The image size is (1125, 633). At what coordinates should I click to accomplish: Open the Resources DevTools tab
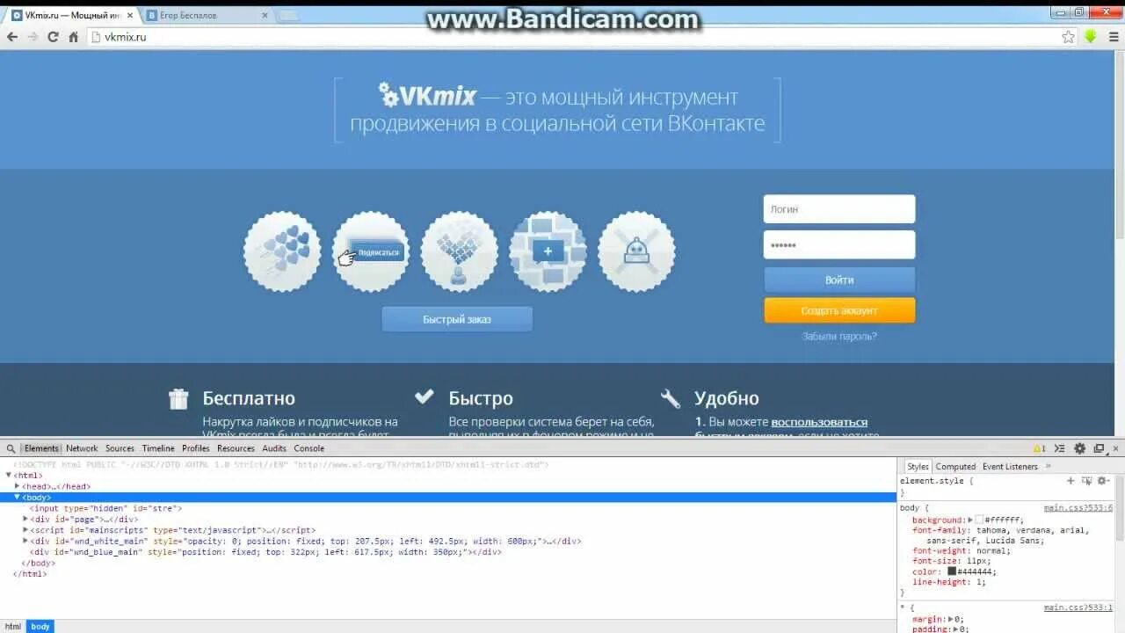coord(236,448)
